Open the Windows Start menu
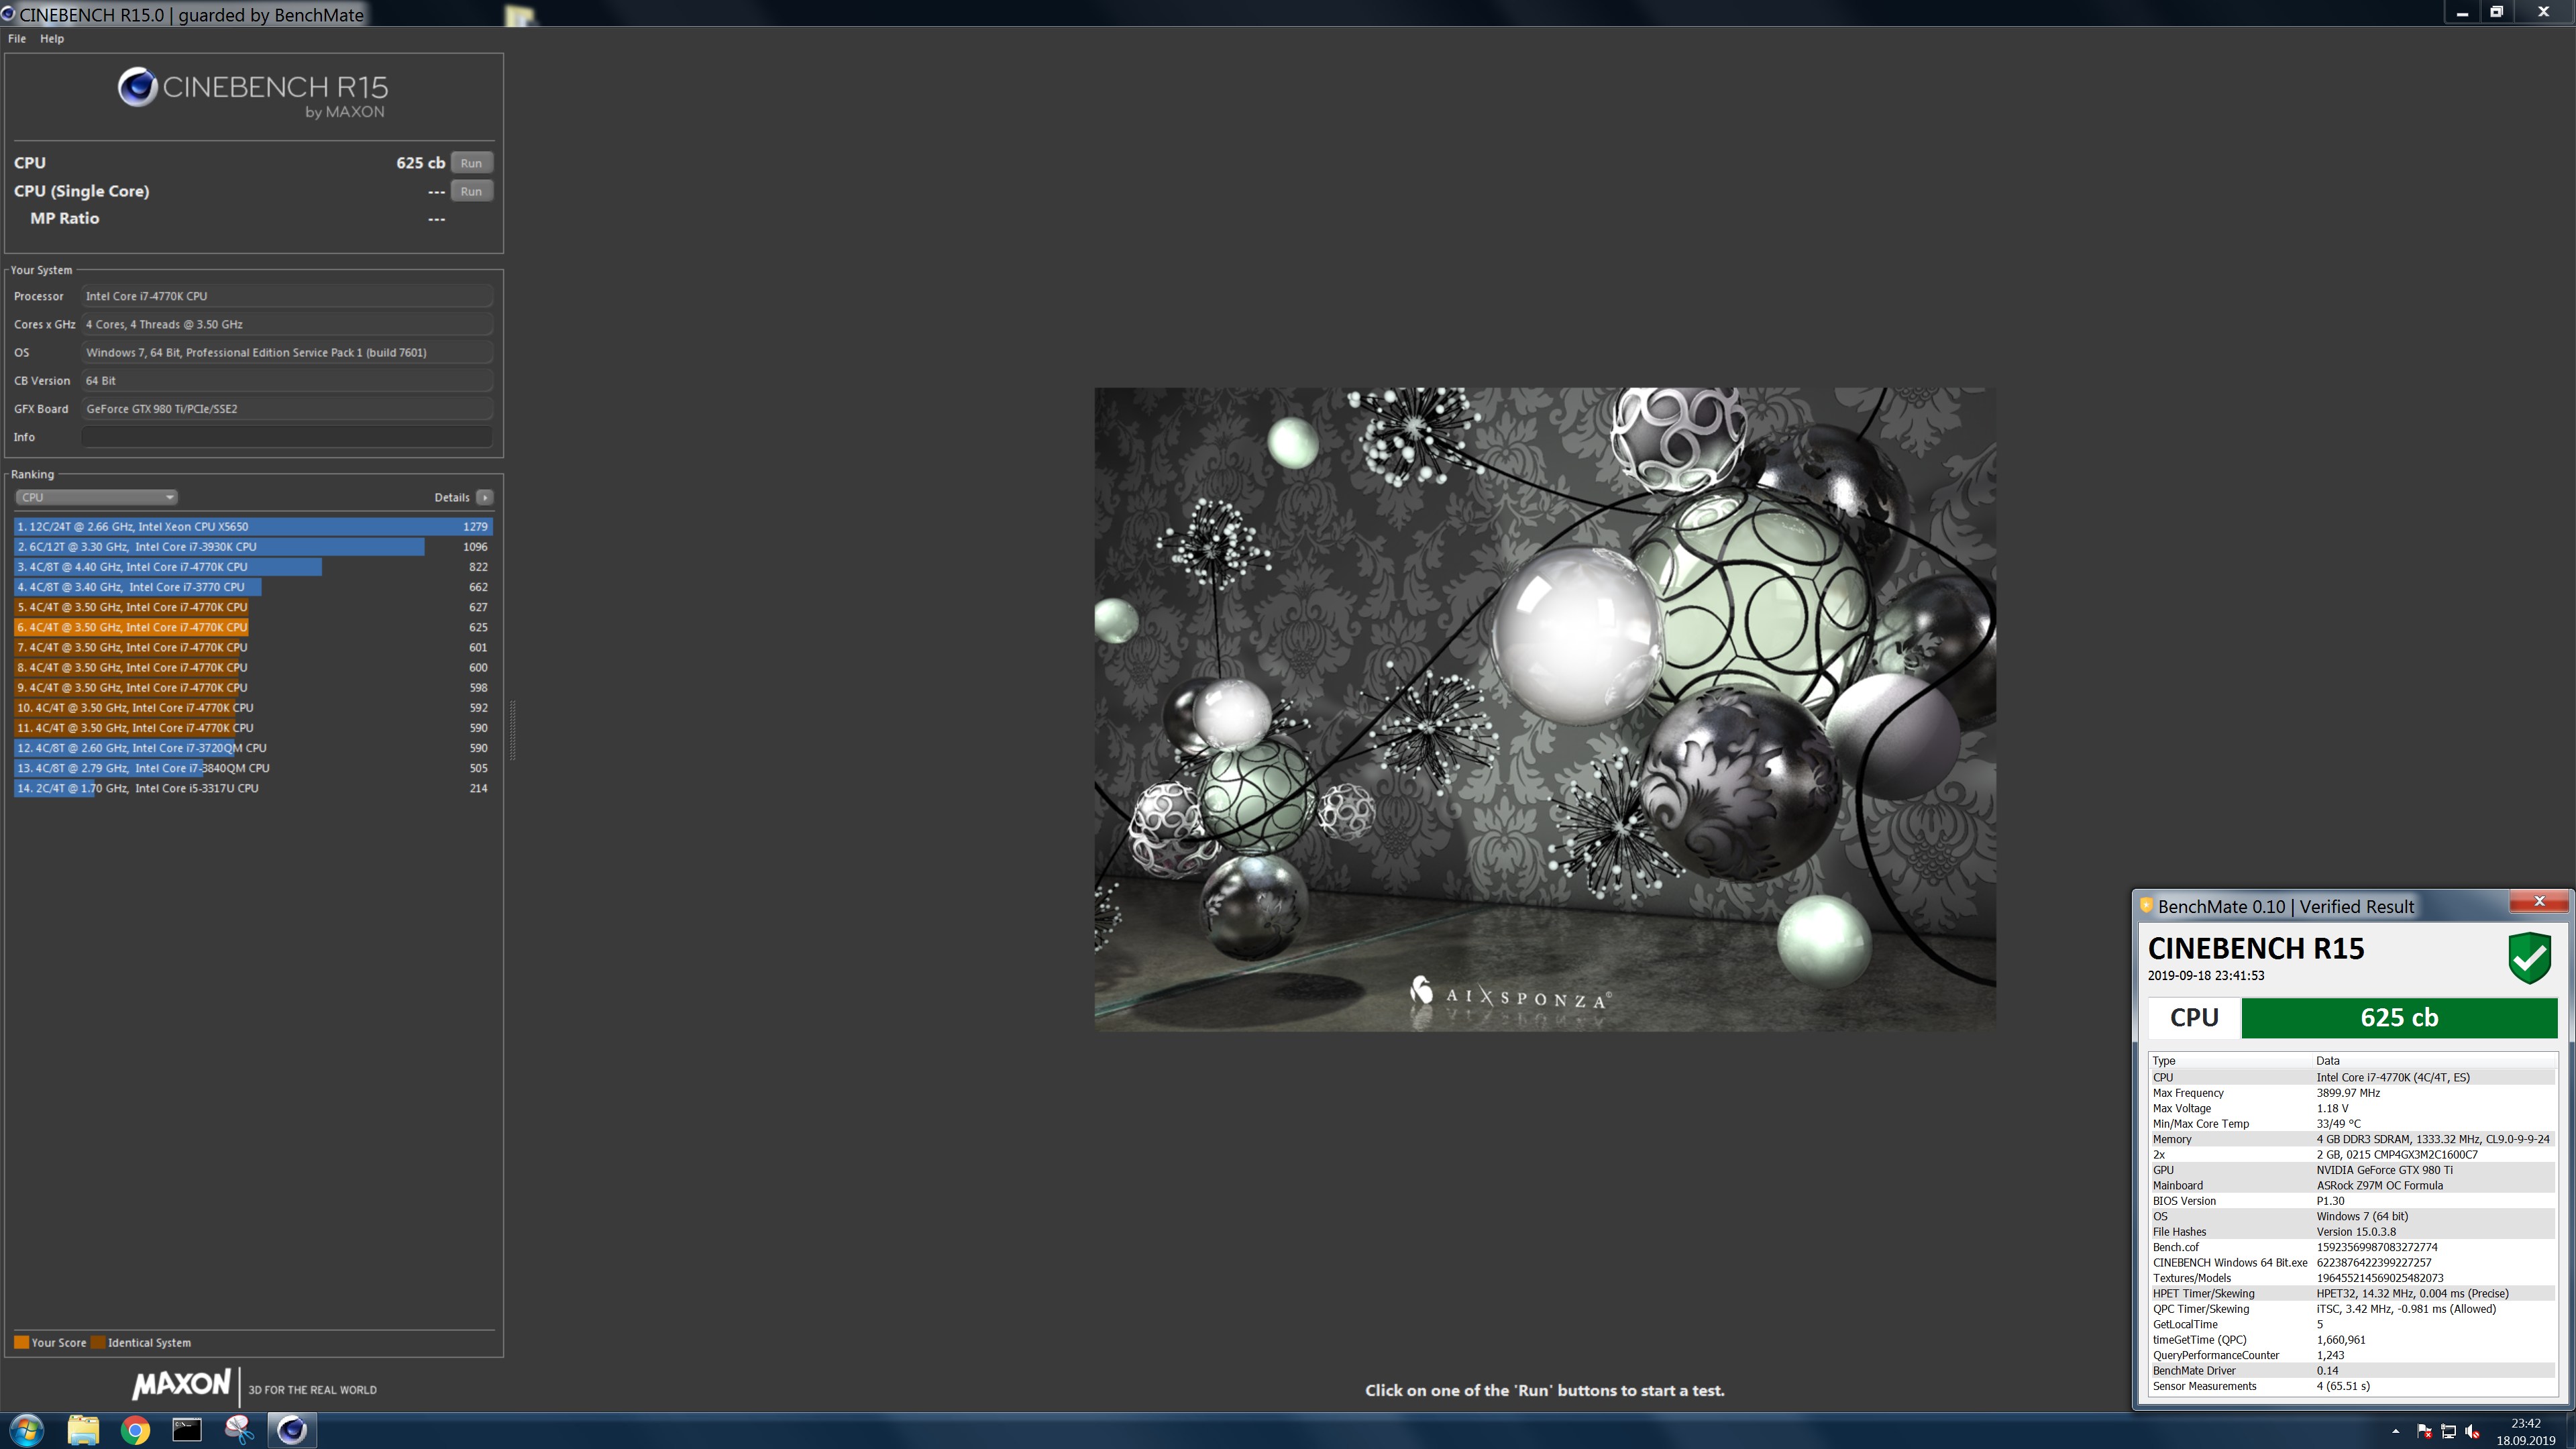Screen dimensions: 2576x1449 click(26, 1430)
